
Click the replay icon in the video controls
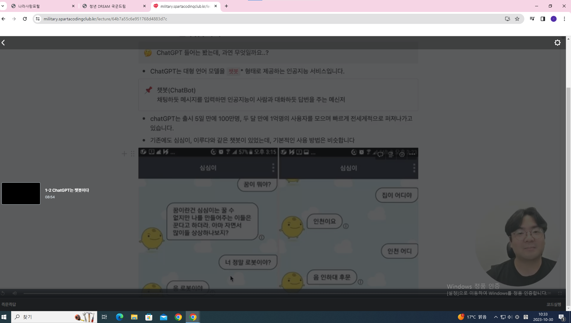(3, 293)
